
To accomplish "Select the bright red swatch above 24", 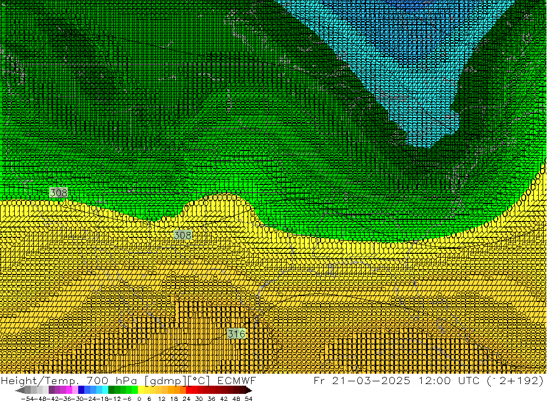I will coord(189,390).
